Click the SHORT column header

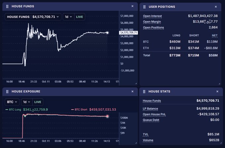pos(194,36)
